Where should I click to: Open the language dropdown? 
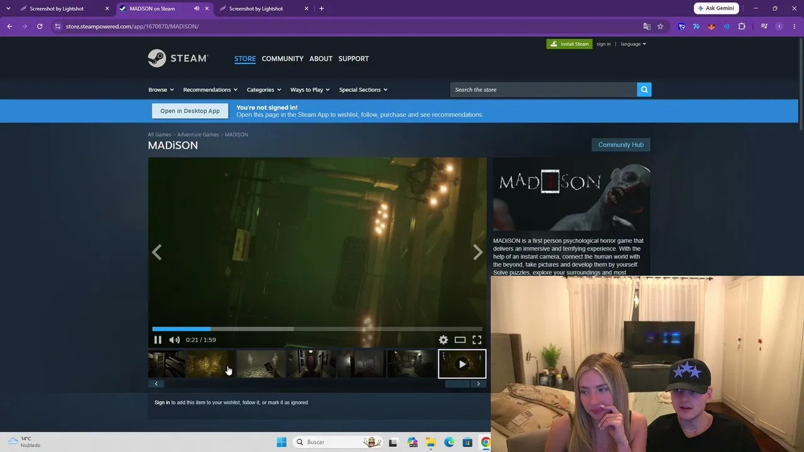coord(633,44)
